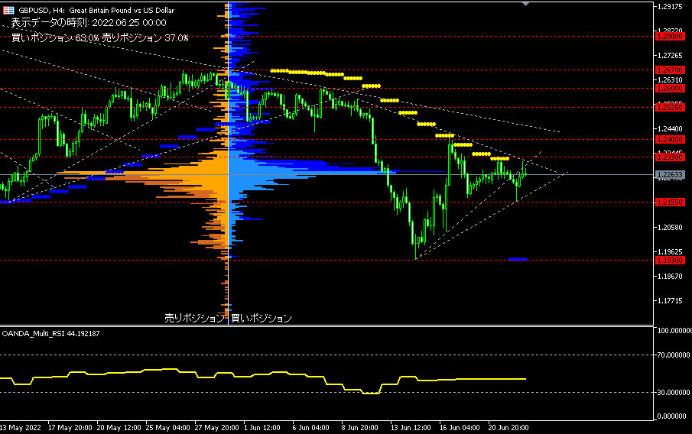This screenshot has height=434, width=692.
Task: Click the 1.18670 price scale value
Action: tap(670, 276)
